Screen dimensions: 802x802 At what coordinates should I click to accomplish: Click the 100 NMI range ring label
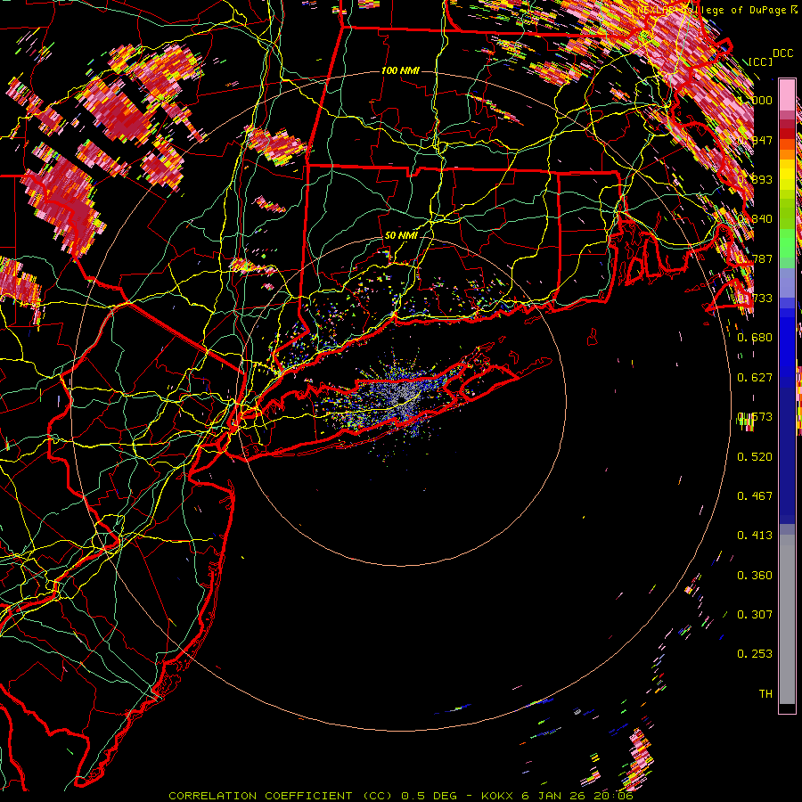tap(400, 70)
